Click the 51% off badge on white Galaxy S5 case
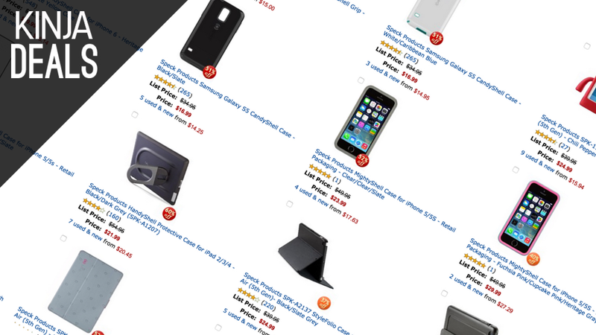596x335 pixels. coord(437,38)
